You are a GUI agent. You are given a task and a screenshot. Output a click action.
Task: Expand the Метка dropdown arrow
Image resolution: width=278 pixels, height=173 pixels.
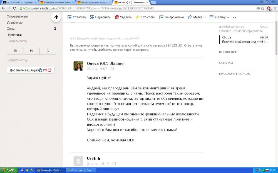pos(204,17)
